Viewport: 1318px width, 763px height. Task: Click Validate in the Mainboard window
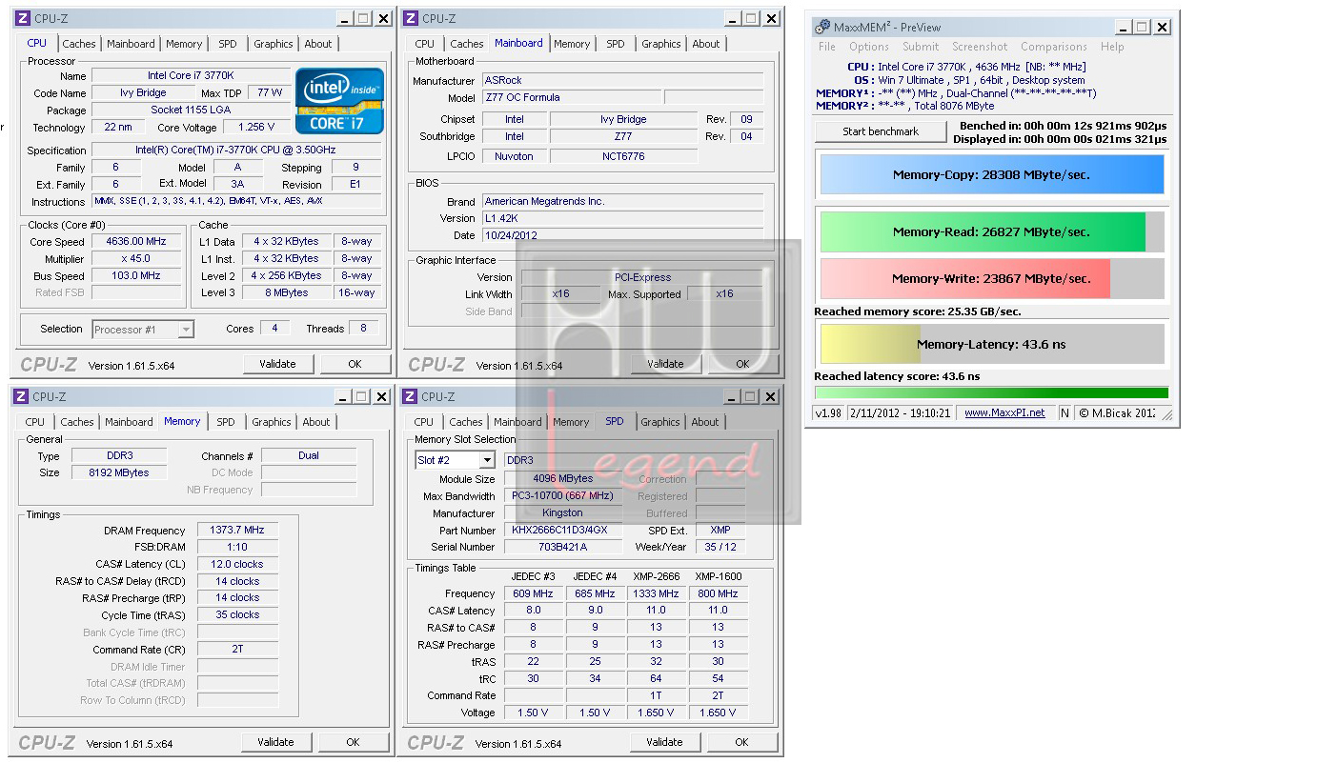[665, 364]
